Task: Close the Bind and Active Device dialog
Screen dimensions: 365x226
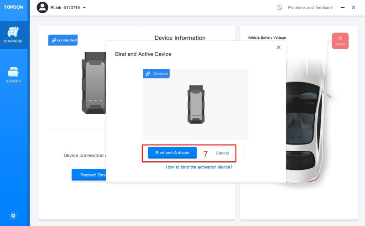Action: click(278, 47)
